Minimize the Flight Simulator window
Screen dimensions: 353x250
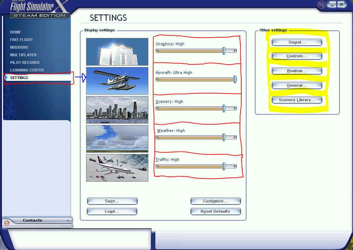332,4
